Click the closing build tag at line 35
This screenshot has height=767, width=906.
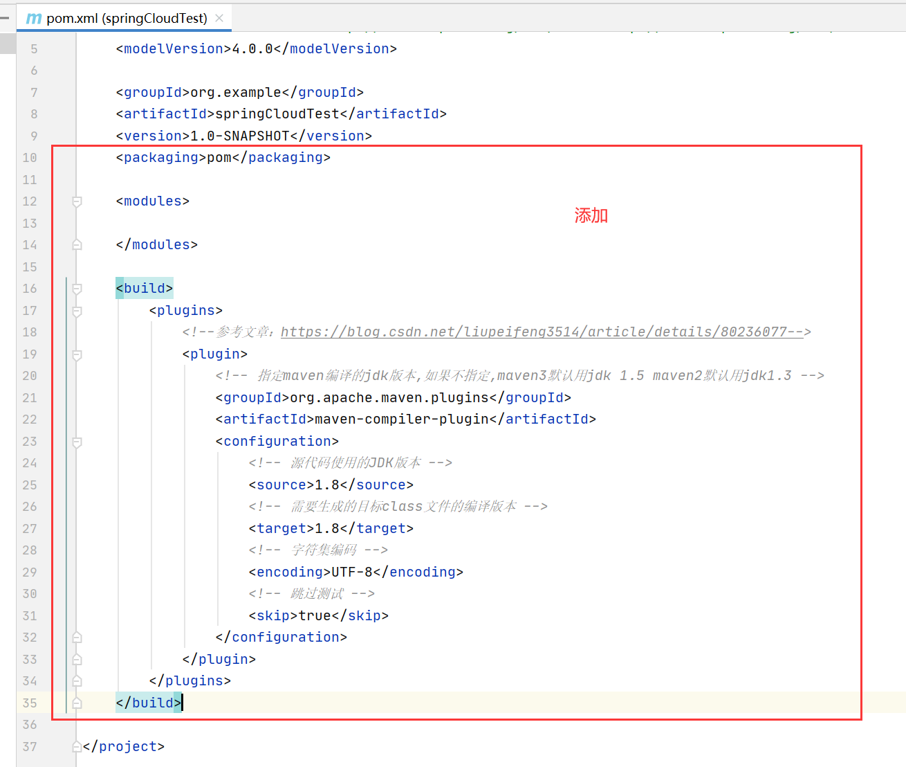[149, 703]
